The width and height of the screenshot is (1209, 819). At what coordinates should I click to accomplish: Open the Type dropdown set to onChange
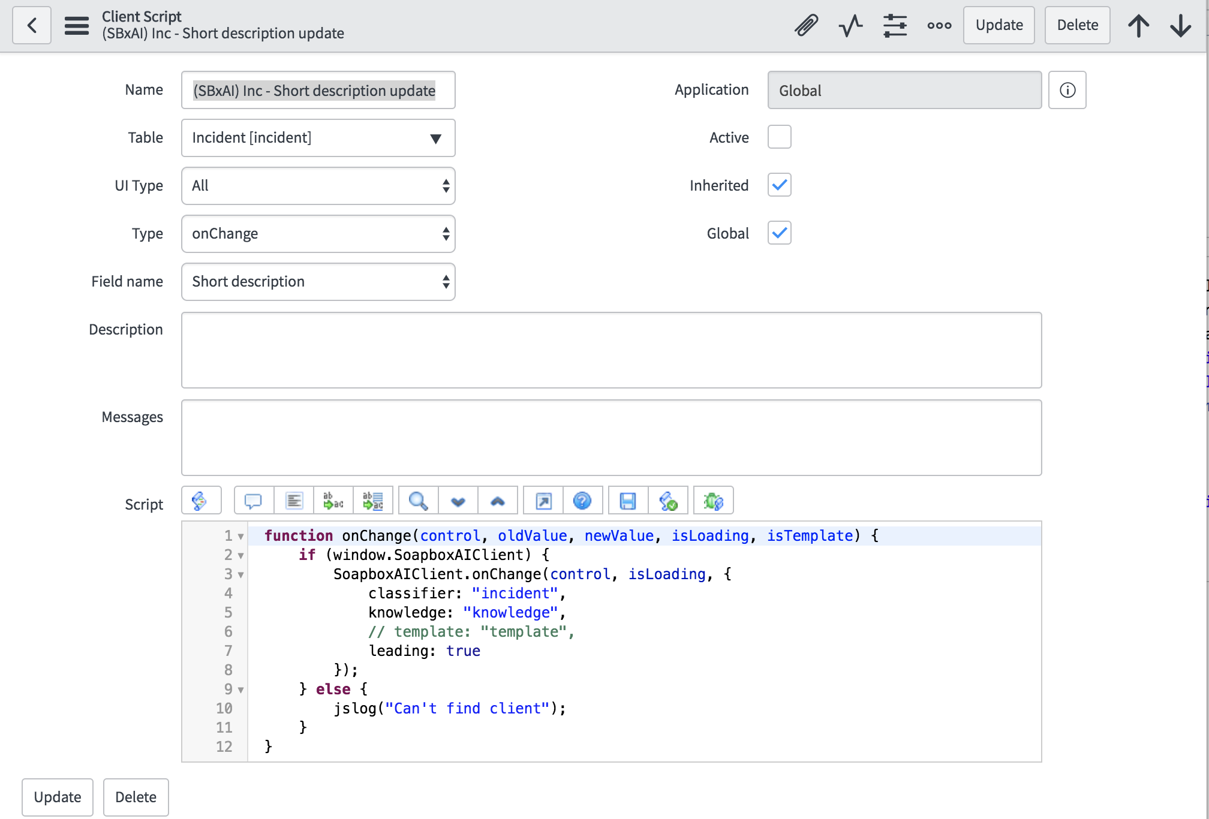(318, 234)
